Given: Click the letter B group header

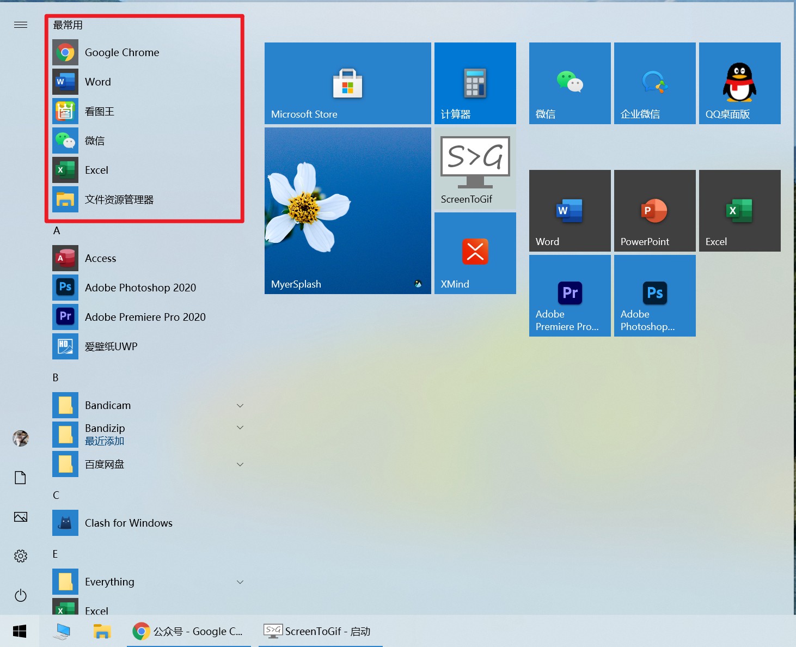Looking at the screenshot, I should [56, 377].
